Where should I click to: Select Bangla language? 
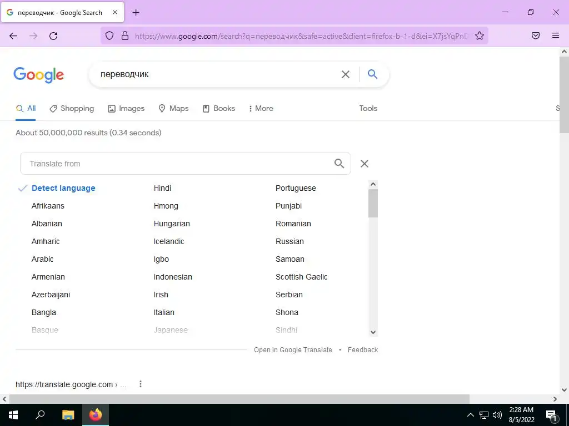pos(44,312)
